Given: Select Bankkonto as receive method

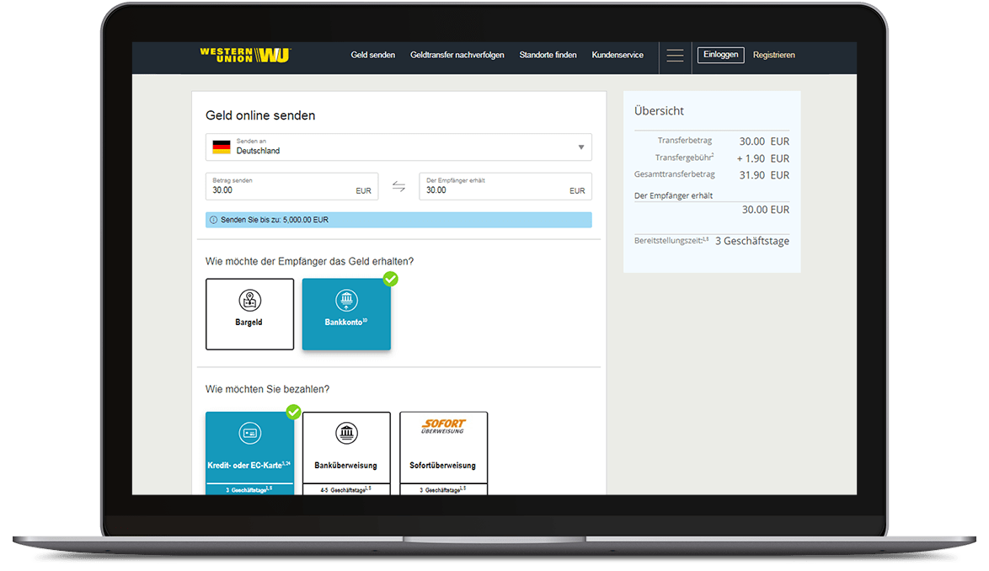Looking at the screenshot, I should 346,314.
